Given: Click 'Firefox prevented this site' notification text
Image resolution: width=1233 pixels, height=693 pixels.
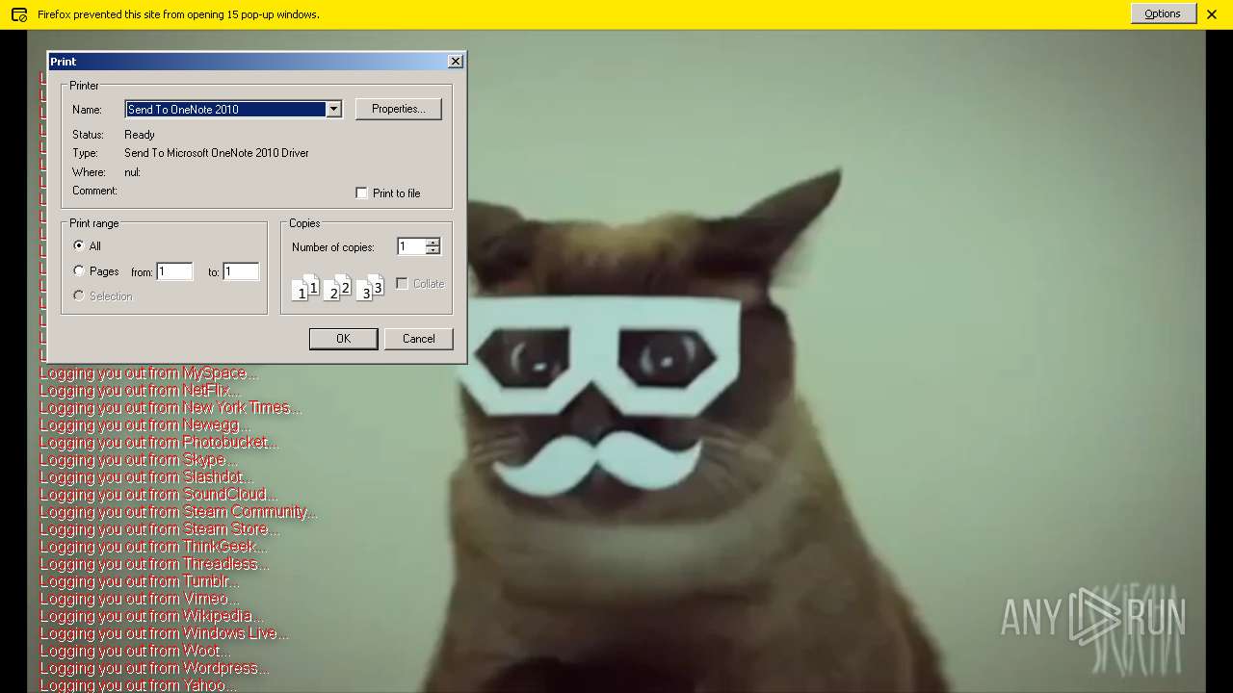Looking at the screenshot, I should pos(178,14).
